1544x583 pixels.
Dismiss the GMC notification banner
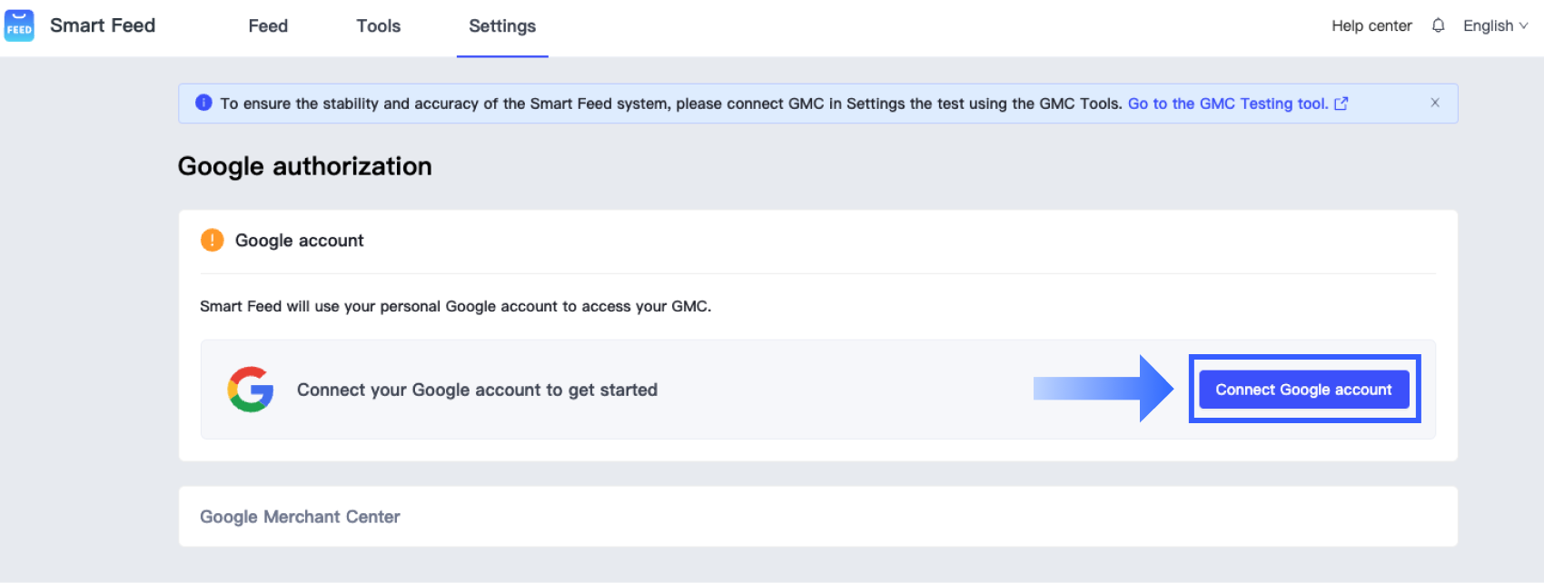pyautogui.click(x=1435, y=103)
